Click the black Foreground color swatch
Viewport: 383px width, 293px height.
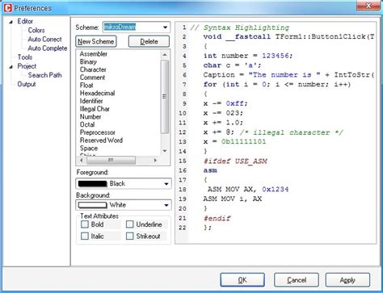click(x=92, y=184)
